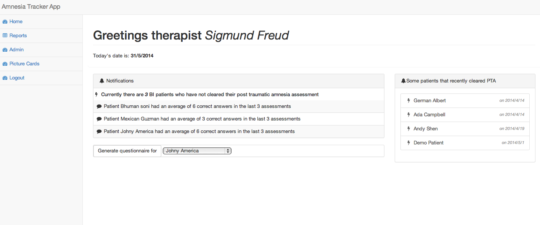Select the Admin sidebar link
This screenshot has width=540, height=225.
[16, 50]
